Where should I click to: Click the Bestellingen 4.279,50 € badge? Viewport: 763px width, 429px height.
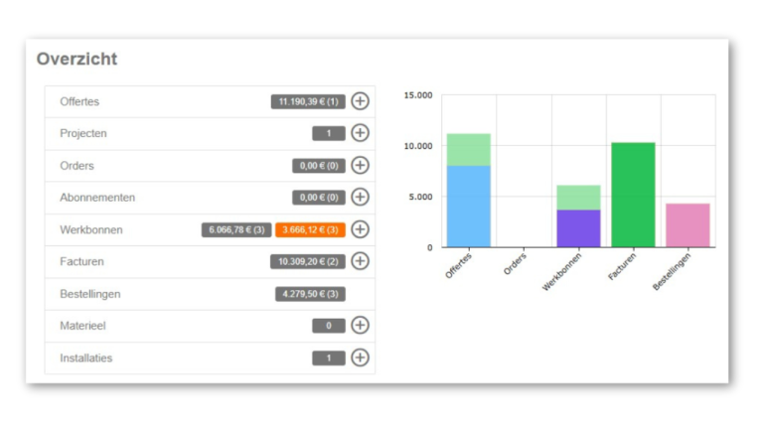pyautogui.click(x=310, y=294)
